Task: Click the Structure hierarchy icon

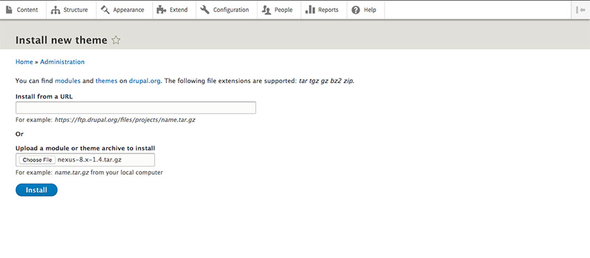Action: 56,10
